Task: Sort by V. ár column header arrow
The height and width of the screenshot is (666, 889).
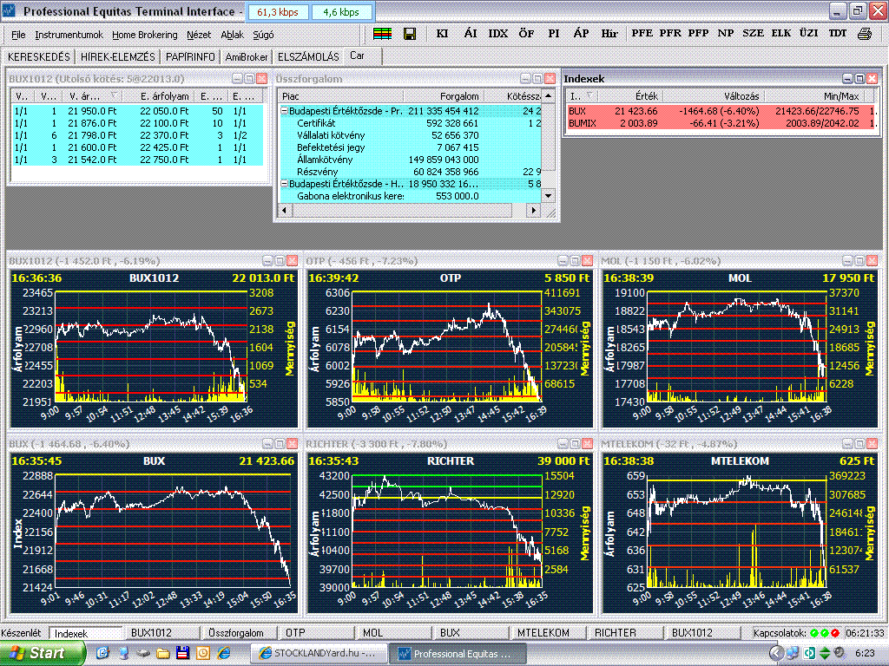Action: [114, 95]
